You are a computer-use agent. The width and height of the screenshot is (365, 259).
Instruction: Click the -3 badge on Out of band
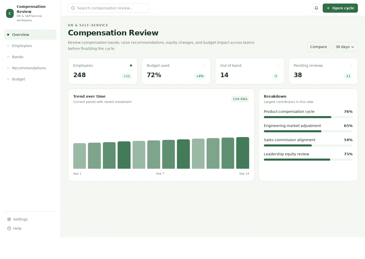point(275,76)
